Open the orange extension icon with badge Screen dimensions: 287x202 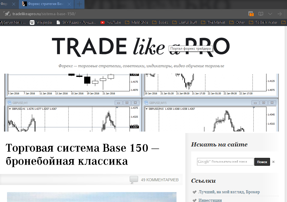click(x=251, y=14)
